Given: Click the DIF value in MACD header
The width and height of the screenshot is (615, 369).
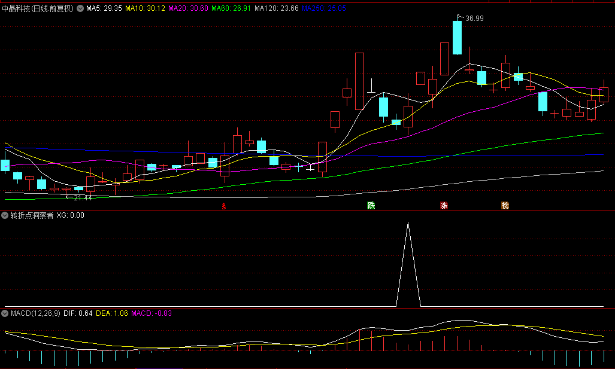Looking at the screenshot, I should point(78,313).
